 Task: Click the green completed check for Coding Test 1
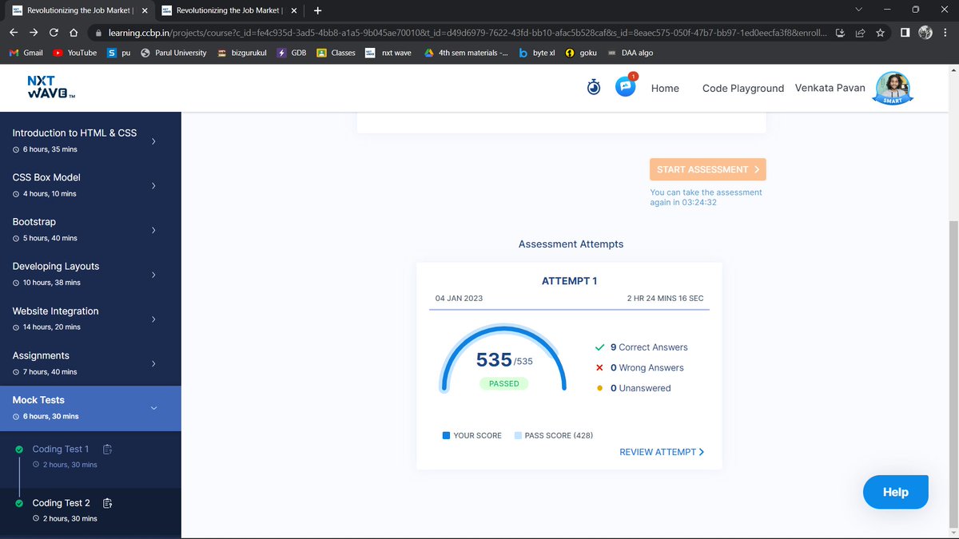tap(19, 449)
